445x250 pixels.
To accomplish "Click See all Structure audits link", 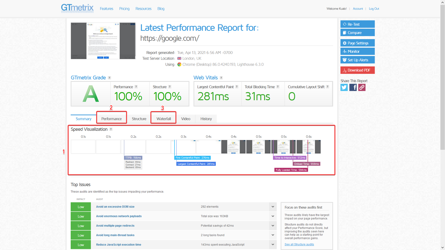I will coord(299,244).
